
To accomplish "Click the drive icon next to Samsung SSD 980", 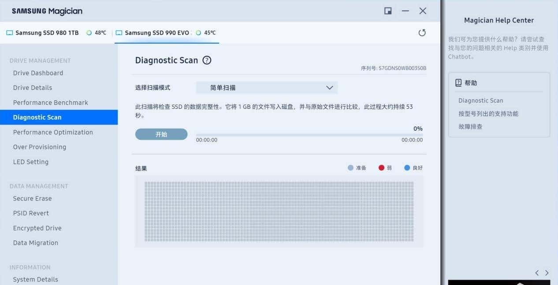I will tap(9, 33).
